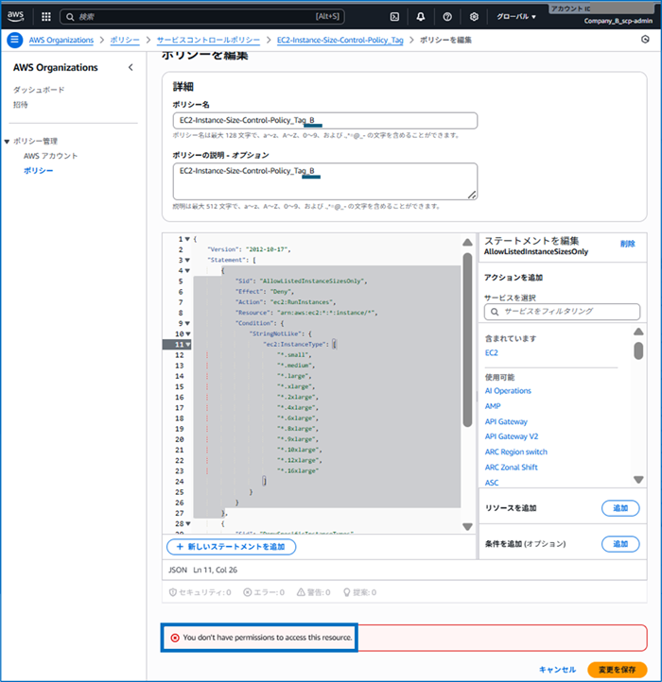Fold the Statement array at line 3

tap(187, 260)
